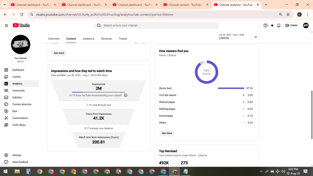Open Calculator from the taskbar
Image resolution: width=313 pixels, height=176 pixels.
pos(28,171)
